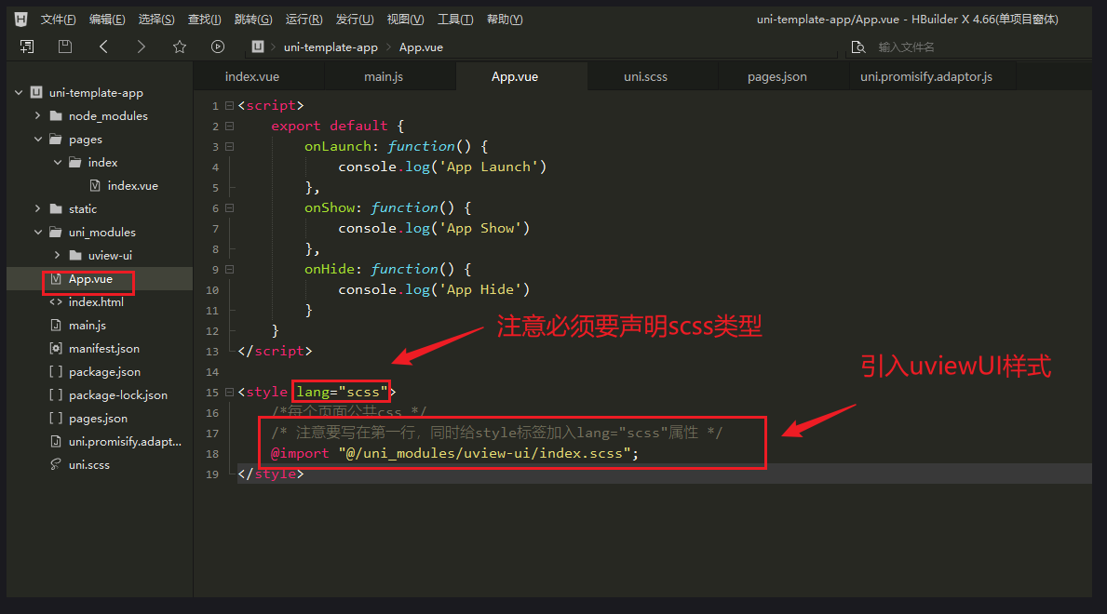This screenshot has width=1107, height=614.
Task: Open the 跳转(G) menu
Action: (252, 19)
